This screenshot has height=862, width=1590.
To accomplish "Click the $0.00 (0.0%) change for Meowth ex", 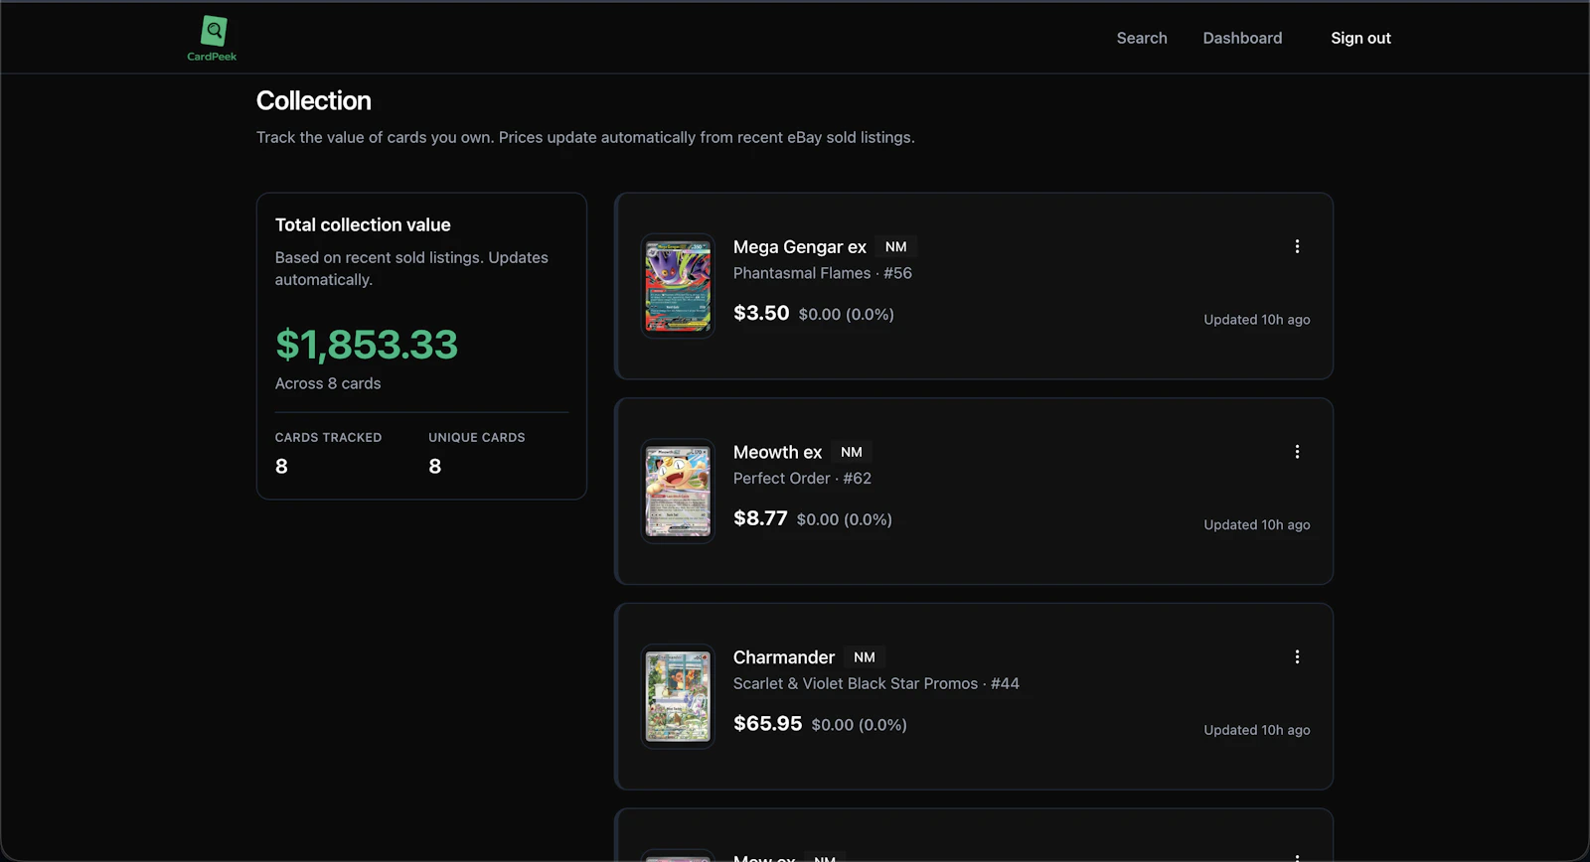I will click(845, 520).
